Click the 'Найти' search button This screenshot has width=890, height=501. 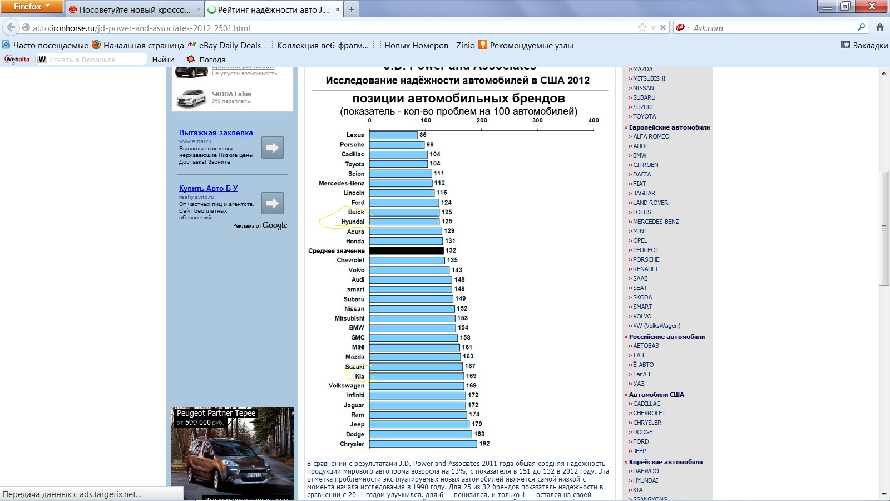(x=163, y=59)
